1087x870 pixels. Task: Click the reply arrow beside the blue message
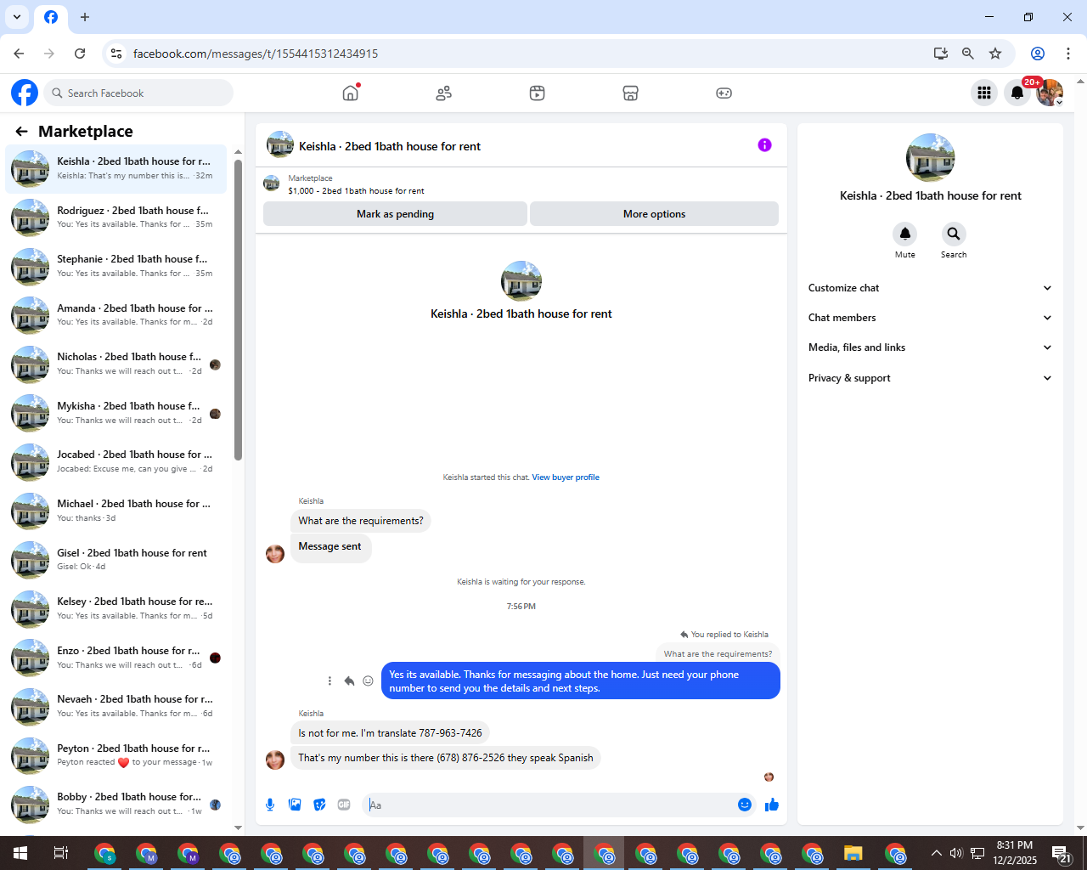pos(349,681)
